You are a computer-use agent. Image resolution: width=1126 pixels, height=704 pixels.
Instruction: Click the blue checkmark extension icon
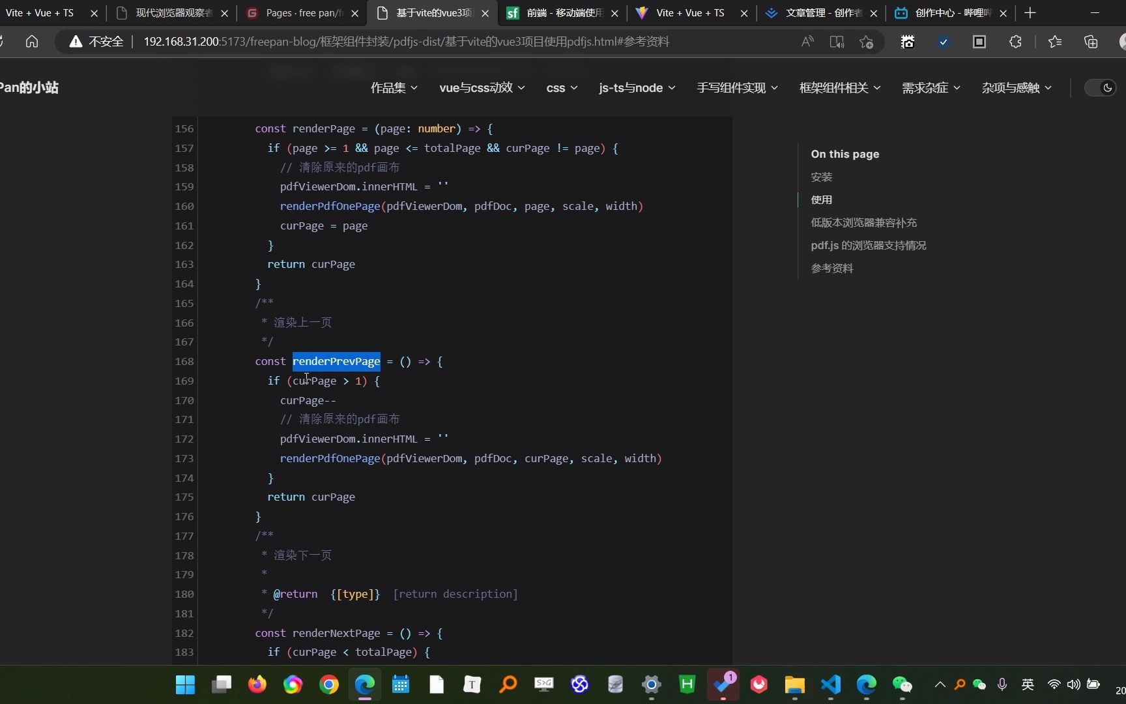[x=943, y=41]
